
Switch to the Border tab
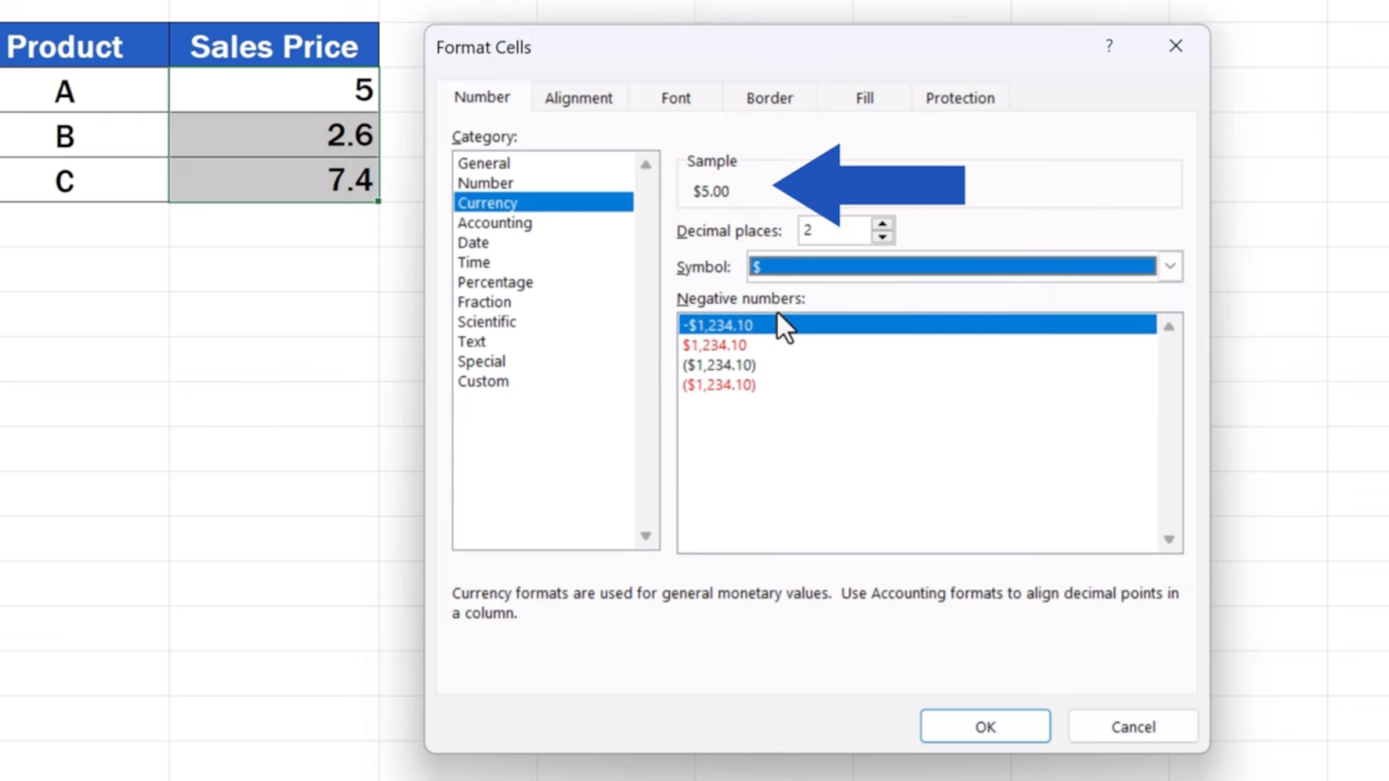(x=769, y=98)
